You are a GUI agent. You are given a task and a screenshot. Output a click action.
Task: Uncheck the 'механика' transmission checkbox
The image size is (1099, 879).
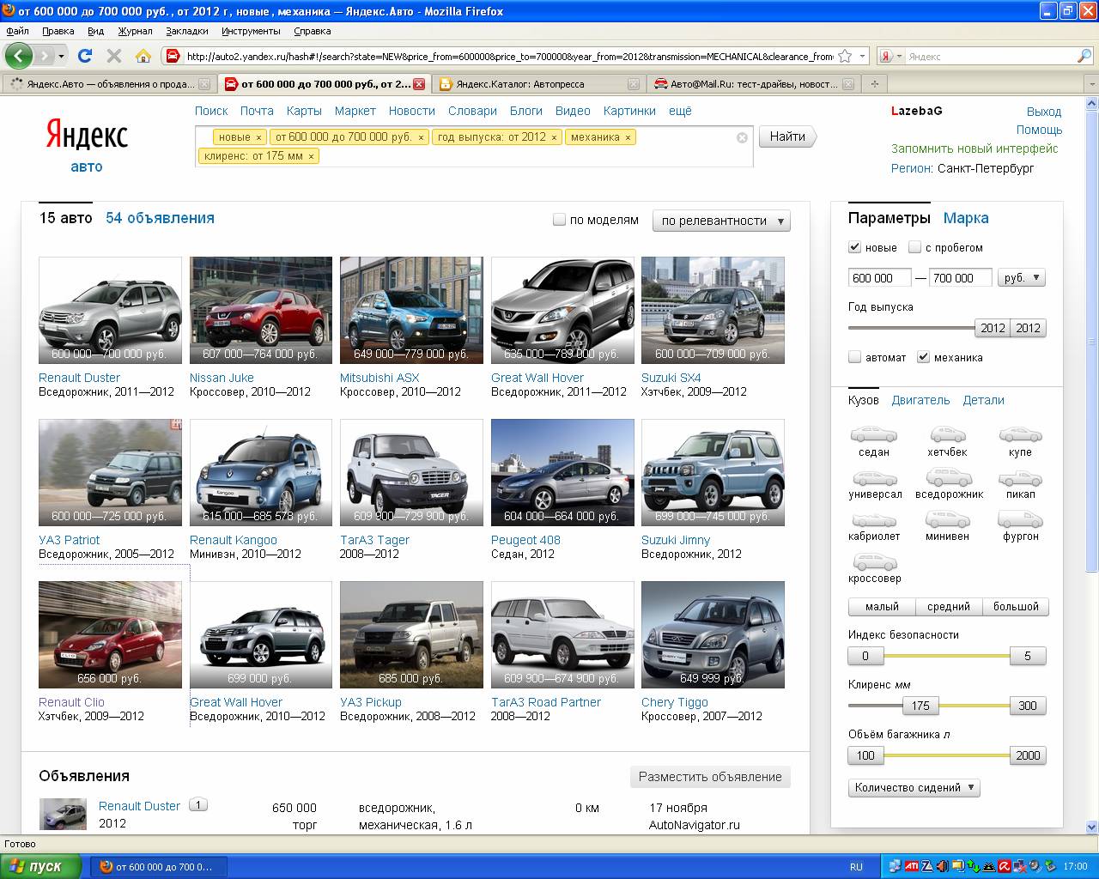923,357
